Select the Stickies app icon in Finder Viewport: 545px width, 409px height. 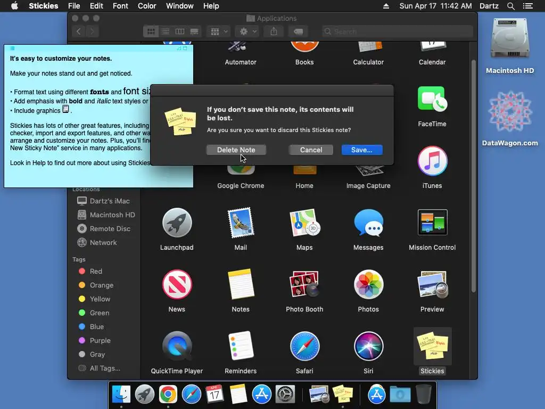(x=432, y=346)
